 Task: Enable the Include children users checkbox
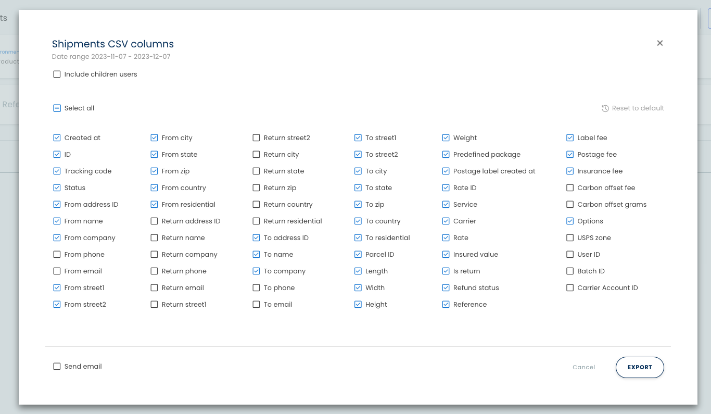pos(57,74)
